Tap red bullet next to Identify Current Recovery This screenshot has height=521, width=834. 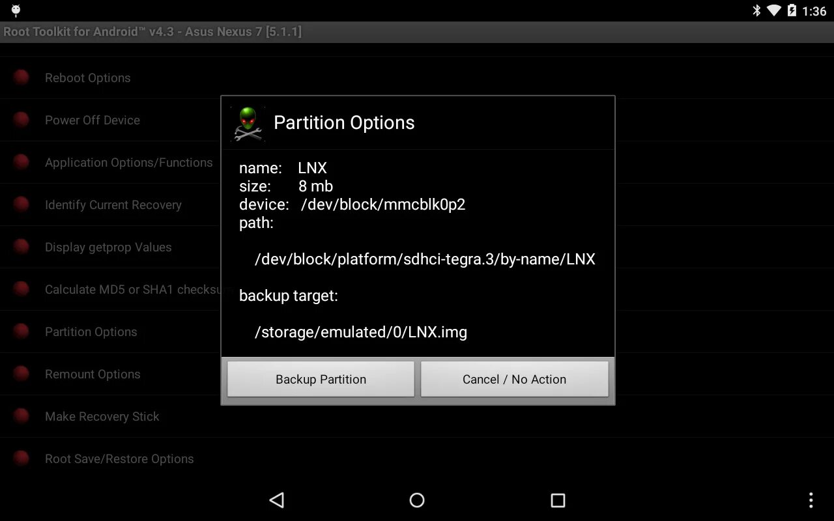pyautogui.click(x=22, y=204)
